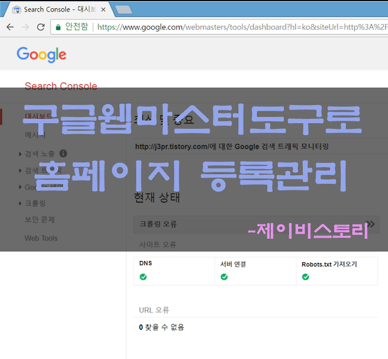Expand the 검색 노출 section arrow
This screenshot has height=359, width=388.
click(20, 154)
